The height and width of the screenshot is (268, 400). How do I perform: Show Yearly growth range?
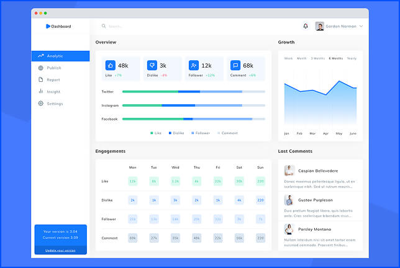pos(352,58)
